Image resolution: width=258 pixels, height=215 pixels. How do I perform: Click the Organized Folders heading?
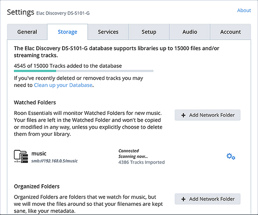pyautogui.click(x=37, y=186)
